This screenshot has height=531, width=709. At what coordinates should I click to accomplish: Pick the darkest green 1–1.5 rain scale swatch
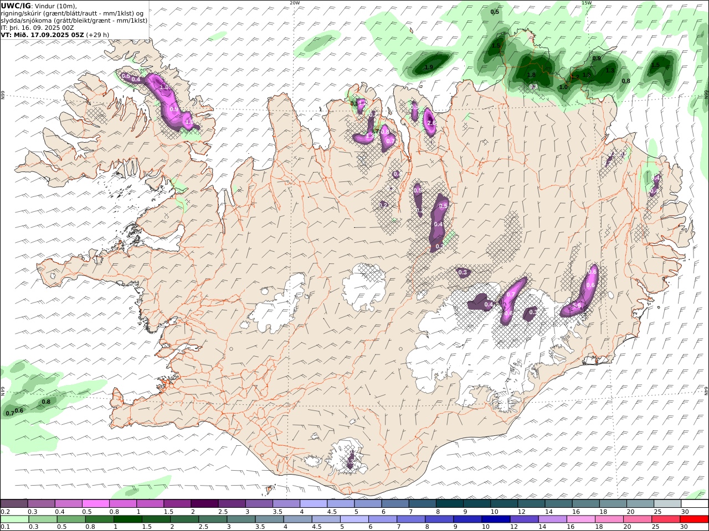pos(127,519)
